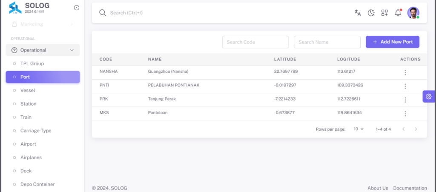Open actions menu for PNTI row
436x192 pixels.
[405, 86]
